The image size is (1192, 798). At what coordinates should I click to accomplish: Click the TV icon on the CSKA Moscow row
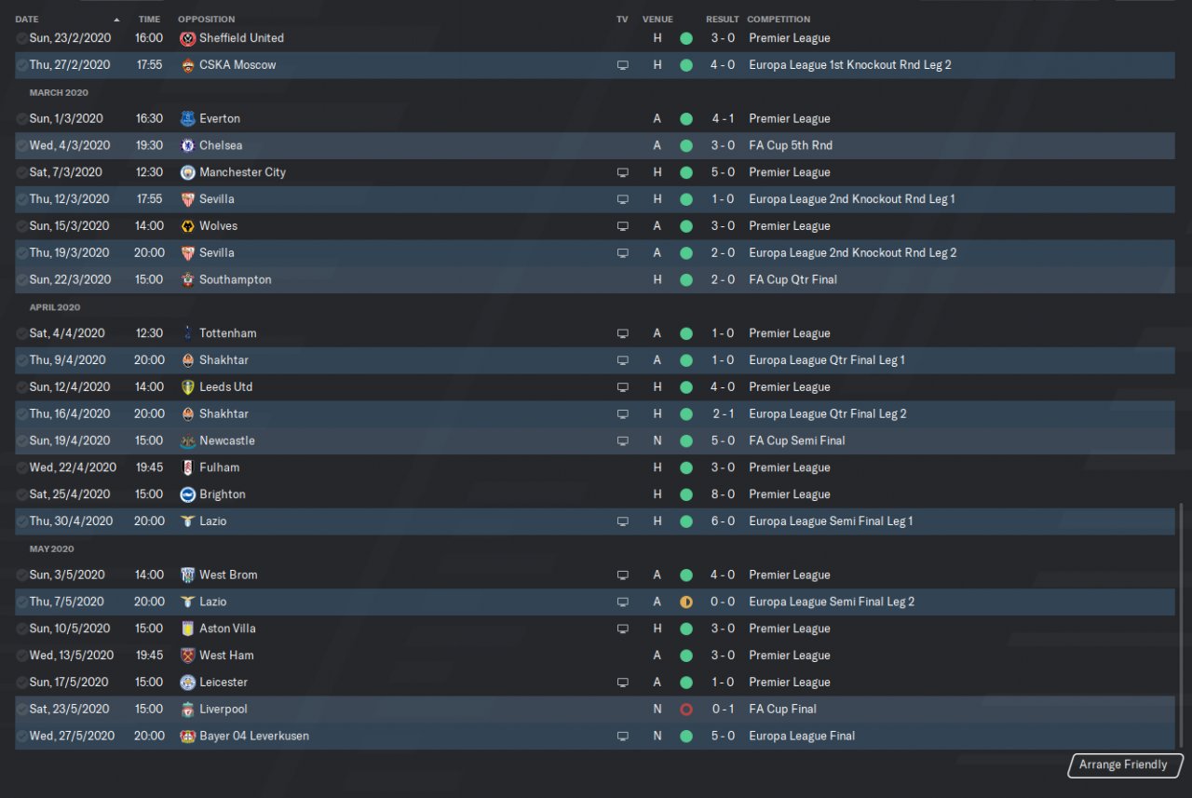[x=623, y=65]
